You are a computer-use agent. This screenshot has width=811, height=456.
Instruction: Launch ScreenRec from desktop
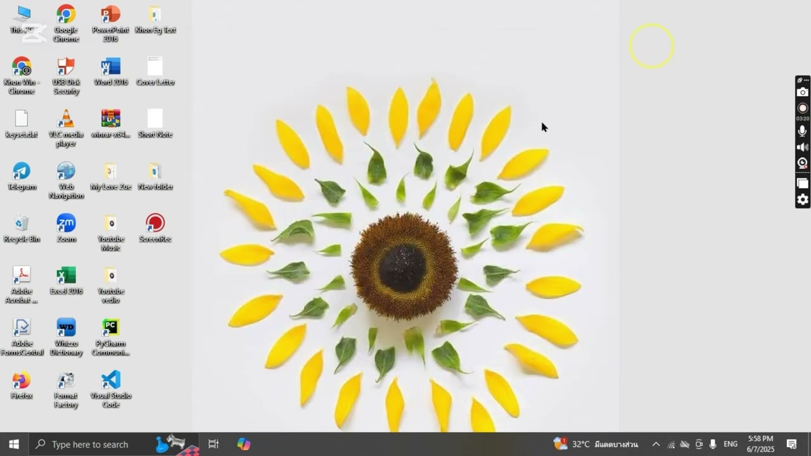[155, 229]
